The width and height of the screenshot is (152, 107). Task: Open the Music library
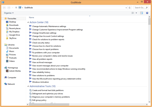coord(12,51)
